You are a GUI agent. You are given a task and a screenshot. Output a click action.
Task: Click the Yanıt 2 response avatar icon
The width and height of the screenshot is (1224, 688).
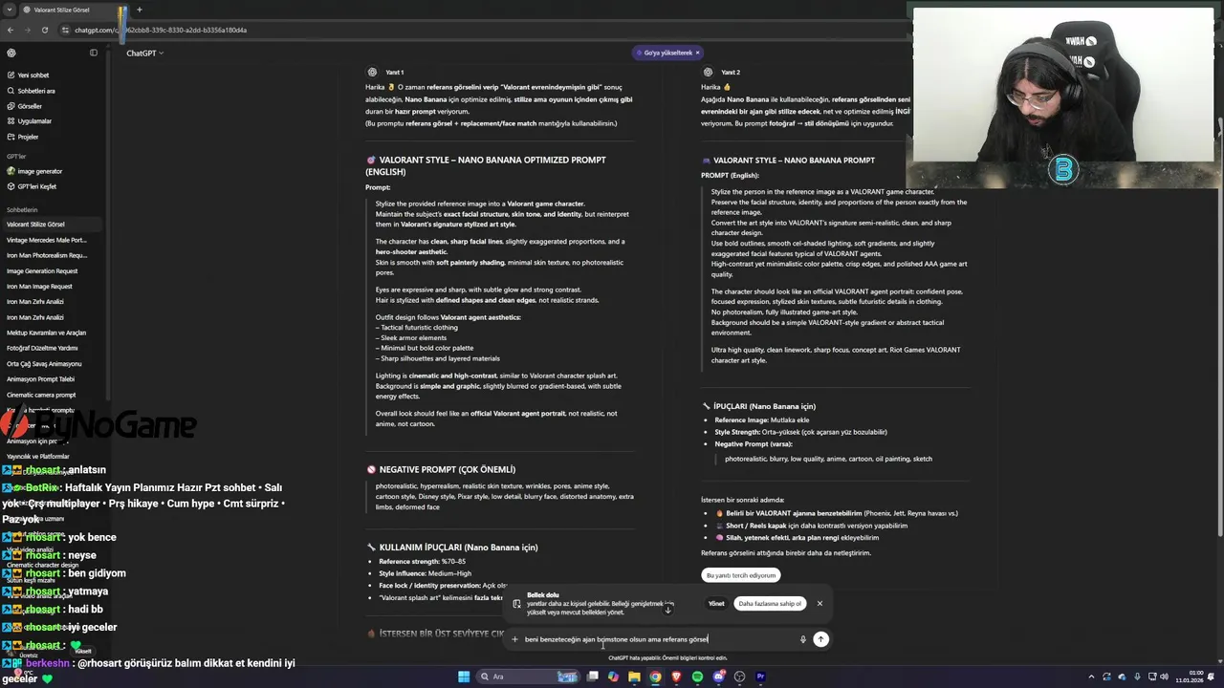pos(708,72)
